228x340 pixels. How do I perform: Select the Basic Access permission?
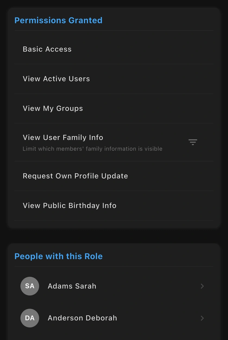(x=47, y=49)
